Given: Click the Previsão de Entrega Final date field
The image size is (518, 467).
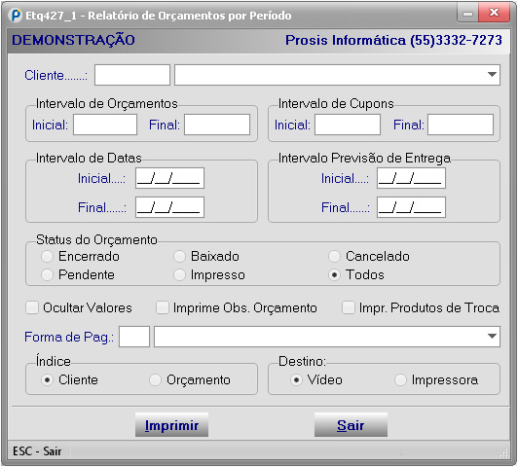Looking at the screenshot, I should 411,207.
